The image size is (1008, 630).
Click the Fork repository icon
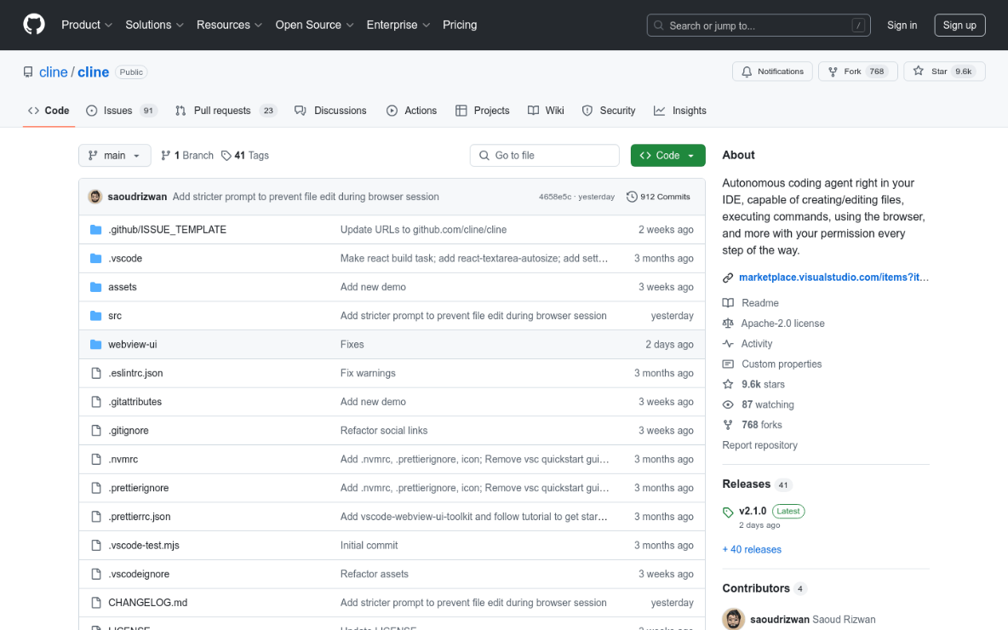833,72
